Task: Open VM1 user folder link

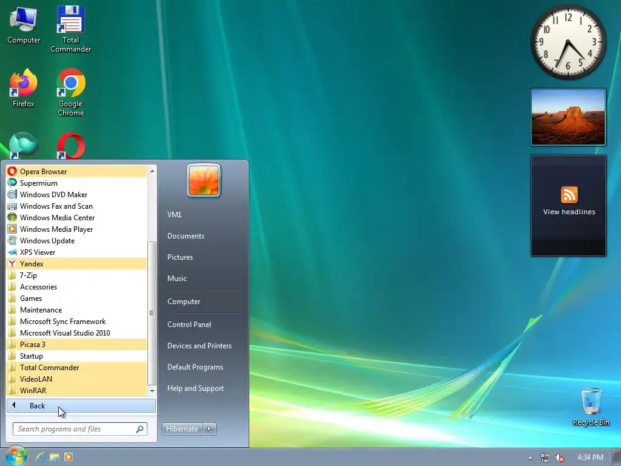Action: coord(174,215)
